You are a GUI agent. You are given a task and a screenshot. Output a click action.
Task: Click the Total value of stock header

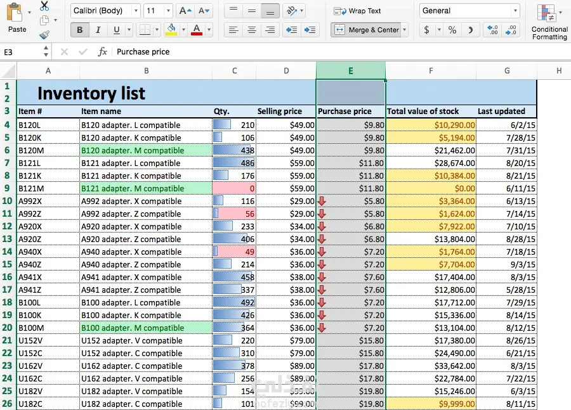point(431,111)
